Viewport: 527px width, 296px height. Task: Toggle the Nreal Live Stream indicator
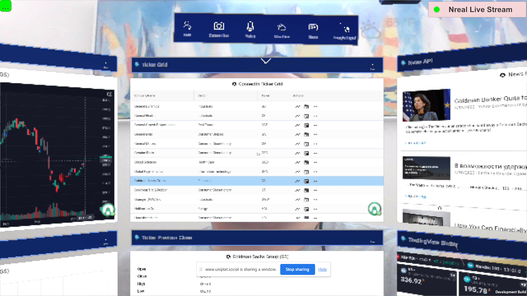coord(477,10)
